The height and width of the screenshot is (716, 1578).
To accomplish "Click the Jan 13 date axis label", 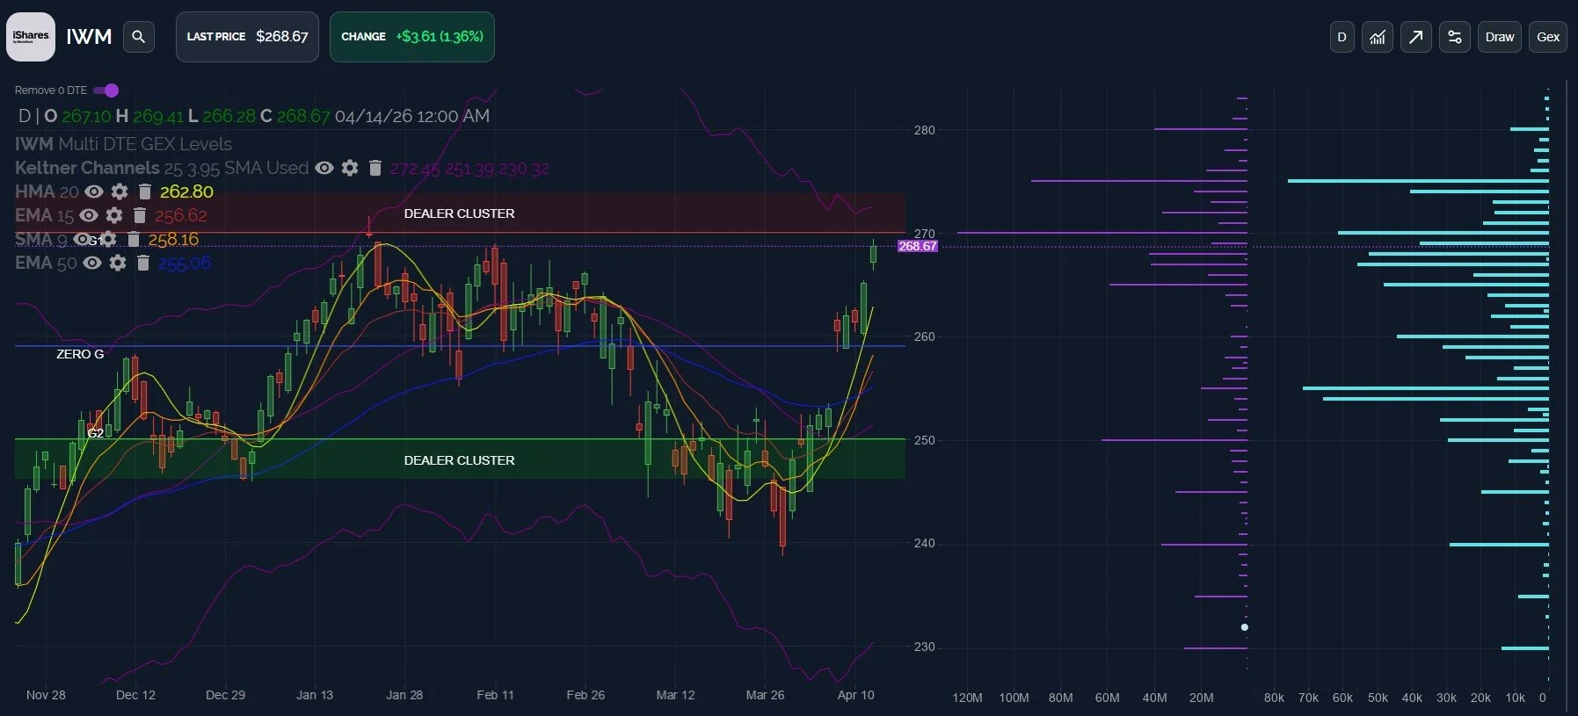I will [x=315, y=695].
